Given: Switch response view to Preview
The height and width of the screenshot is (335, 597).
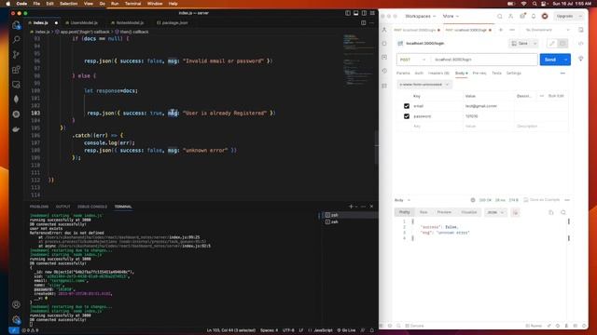Looking at the screenshot, I should point(444,213).
